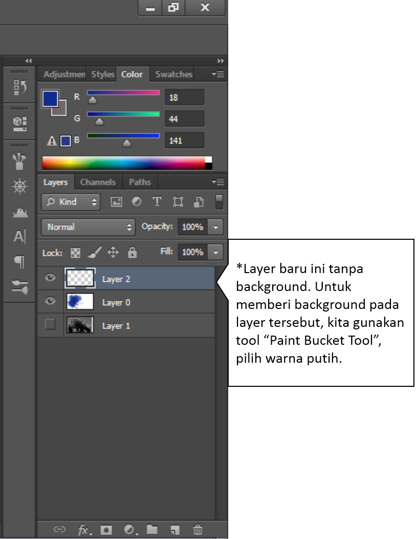Open the Kind filter dropdown
This screenshot has width=417, height=539.
click(70, 202)
